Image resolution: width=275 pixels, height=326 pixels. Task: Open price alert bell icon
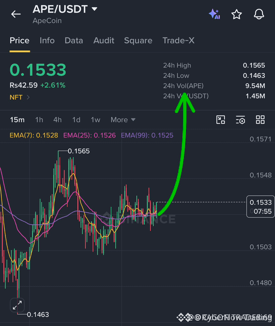259,14
